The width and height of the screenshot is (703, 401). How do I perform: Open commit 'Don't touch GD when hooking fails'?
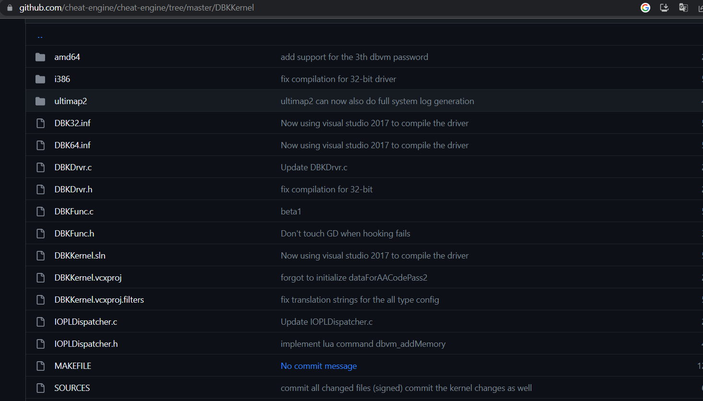(346, 234)
